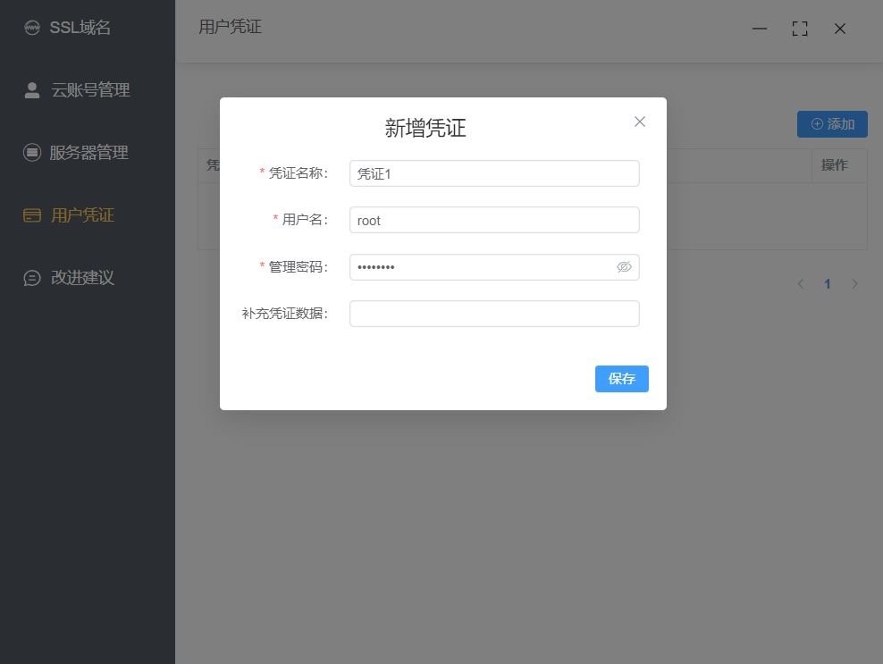Close the 新增凭证 dialog
Image resolution: width=883 pixels, height=664 pixels.
coord(640,122)
